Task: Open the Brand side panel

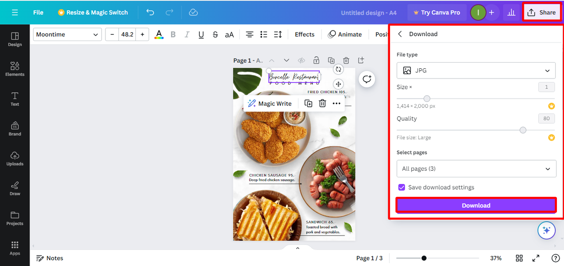Action: (15, 128)
